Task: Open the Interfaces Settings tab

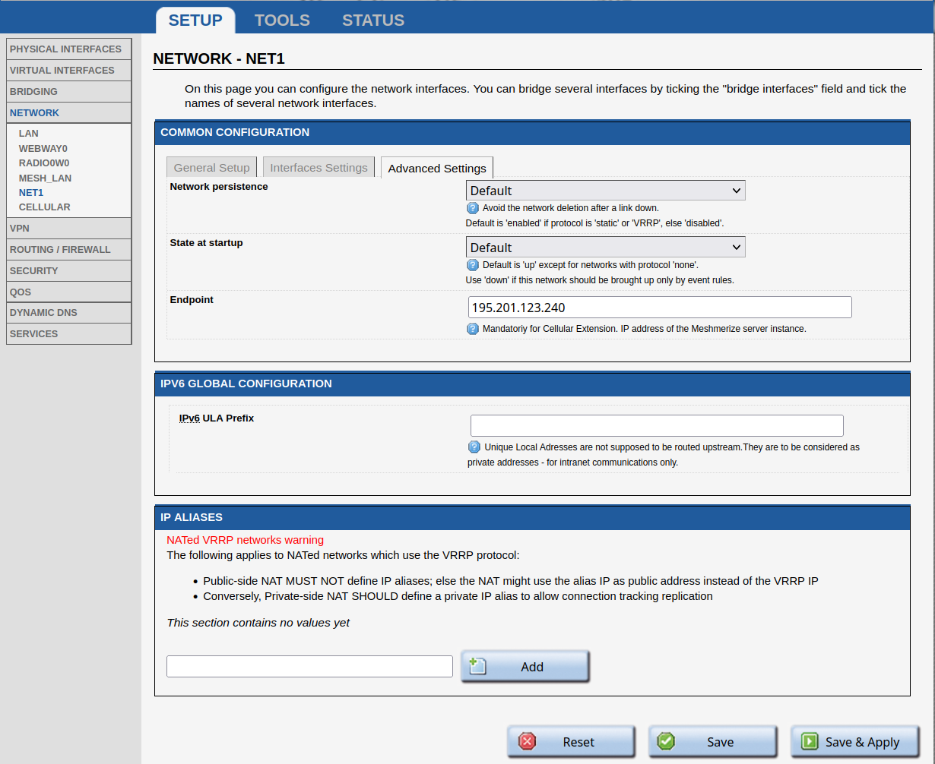Action: (319, 168)
